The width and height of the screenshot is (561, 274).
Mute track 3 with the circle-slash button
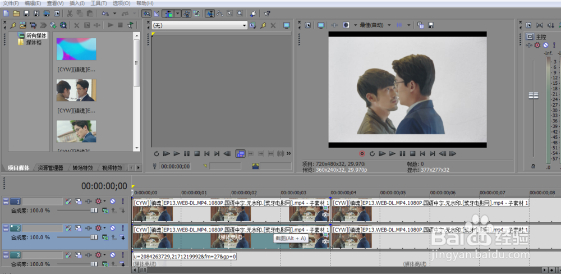tap(113, 255)
